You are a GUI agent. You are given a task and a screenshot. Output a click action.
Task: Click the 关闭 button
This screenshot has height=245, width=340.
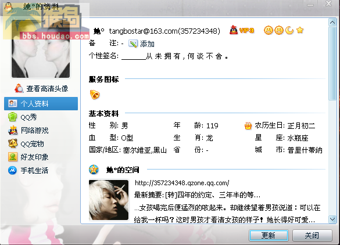click(312, 235)
